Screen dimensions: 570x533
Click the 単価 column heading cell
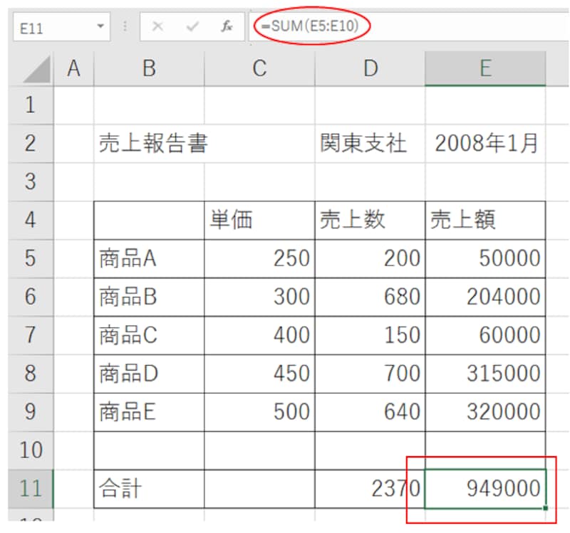click(259, 218)
